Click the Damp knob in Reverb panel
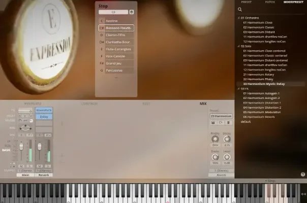The width and height of the screenshot is (307, 203). point(214,157)
